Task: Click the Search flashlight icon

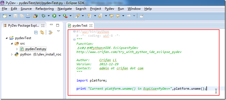Action: pyautogui.click(x=78, y=16)
